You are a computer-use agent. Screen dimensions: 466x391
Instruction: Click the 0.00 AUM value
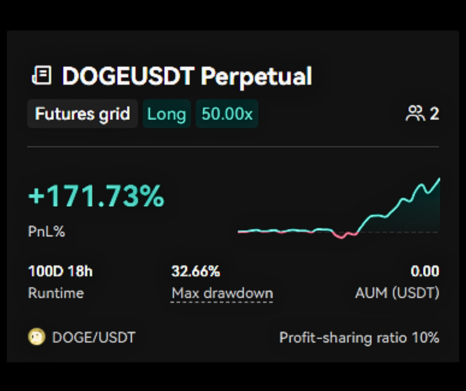coord(425,271)
